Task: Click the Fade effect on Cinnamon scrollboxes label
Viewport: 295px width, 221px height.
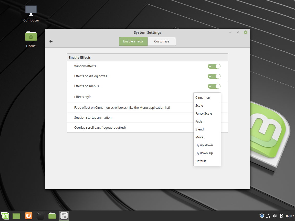Action: (x=122, y=107)
